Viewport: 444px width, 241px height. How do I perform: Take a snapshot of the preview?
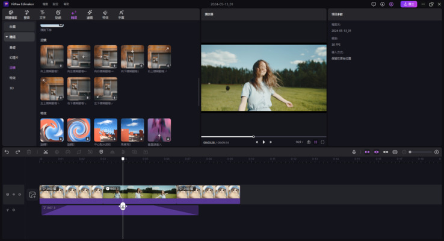coord(309,142)
